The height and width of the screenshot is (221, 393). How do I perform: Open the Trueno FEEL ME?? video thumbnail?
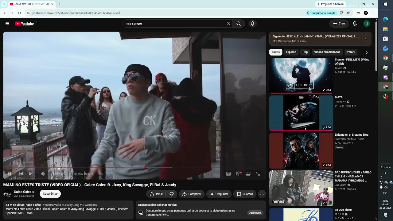pyautogui.click(x=301, y=75)
